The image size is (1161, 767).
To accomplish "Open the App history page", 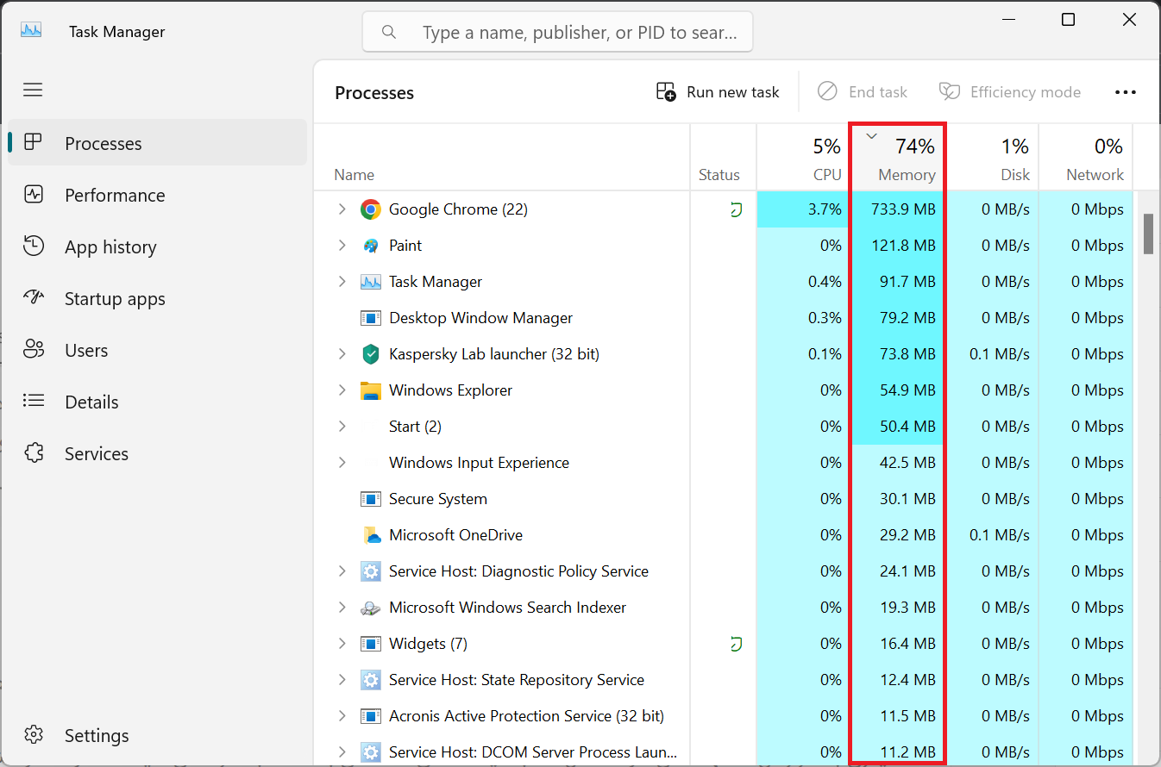I will click(x=157, y=246).
